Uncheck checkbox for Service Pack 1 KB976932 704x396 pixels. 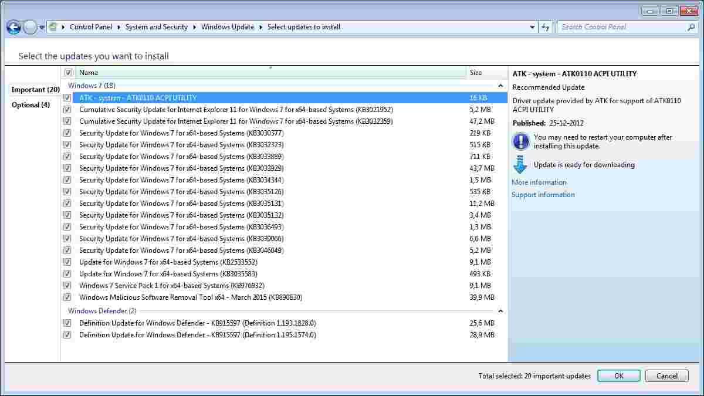tap(67, 286)
